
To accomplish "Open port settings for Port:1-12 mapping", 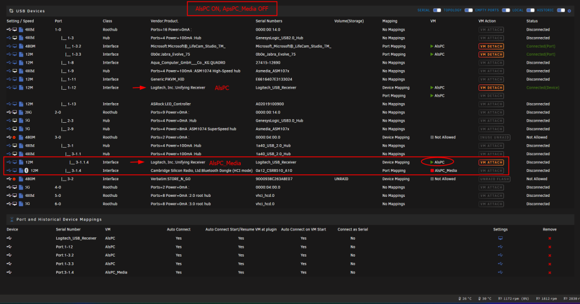I will click(x=501, y=247).
